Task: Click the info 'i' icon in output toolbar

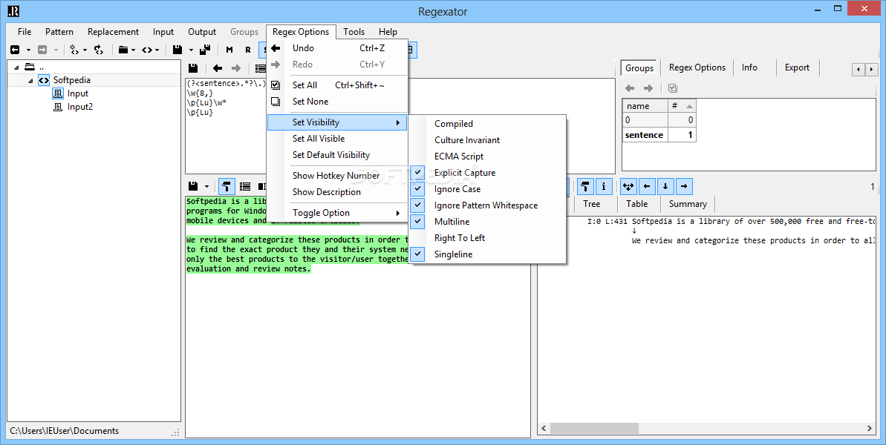Action: [x=604, y=186]
